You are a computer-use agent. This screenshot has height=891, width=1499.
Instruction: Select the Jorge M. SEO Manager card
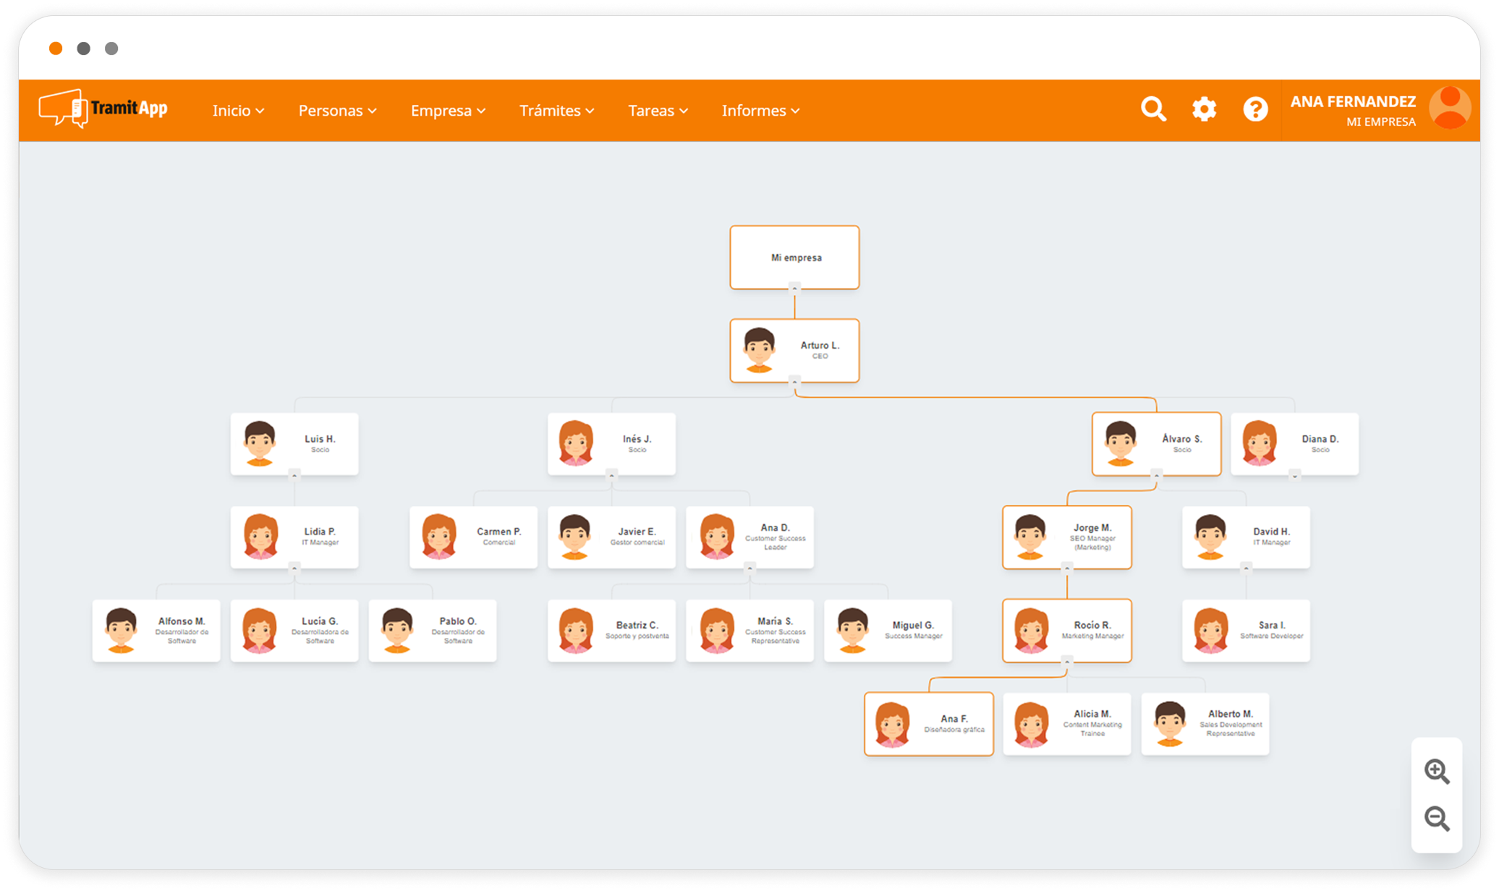point(1067,537)
